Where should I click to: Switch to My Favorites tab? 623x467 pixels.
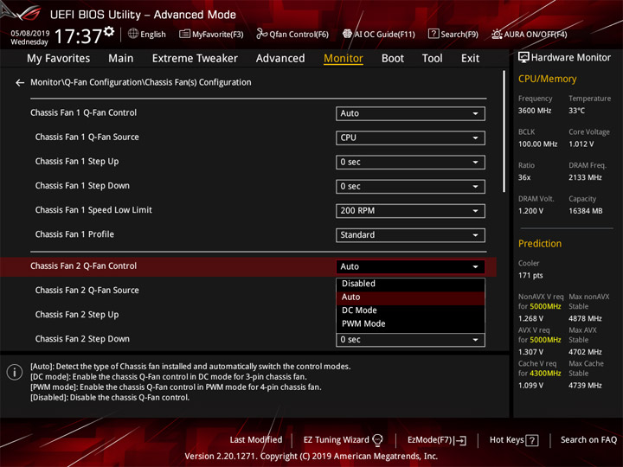pos(59,59)
